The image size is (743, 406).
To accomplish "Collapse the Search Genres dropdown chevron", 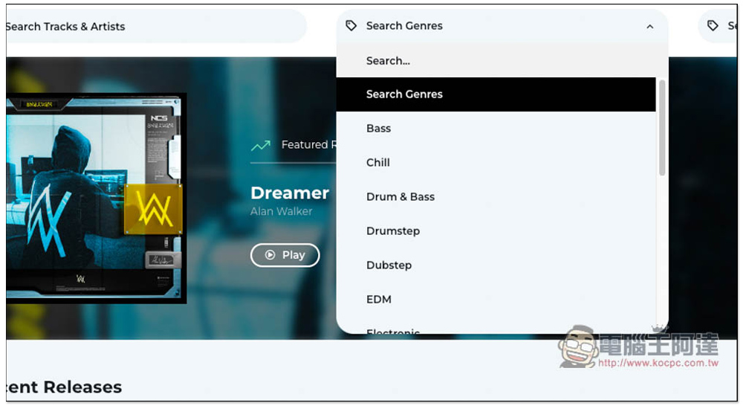I will click(x=649, y=27).
